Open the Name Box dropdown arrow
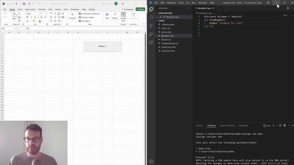This screenshot has width=294, height=165. tap(14, 28)
